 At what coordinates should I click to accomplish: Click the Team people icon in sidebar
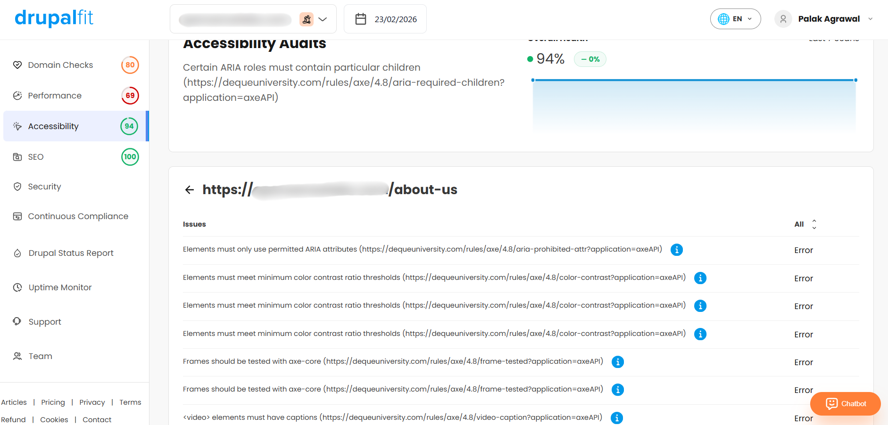(x=17, y=356)
